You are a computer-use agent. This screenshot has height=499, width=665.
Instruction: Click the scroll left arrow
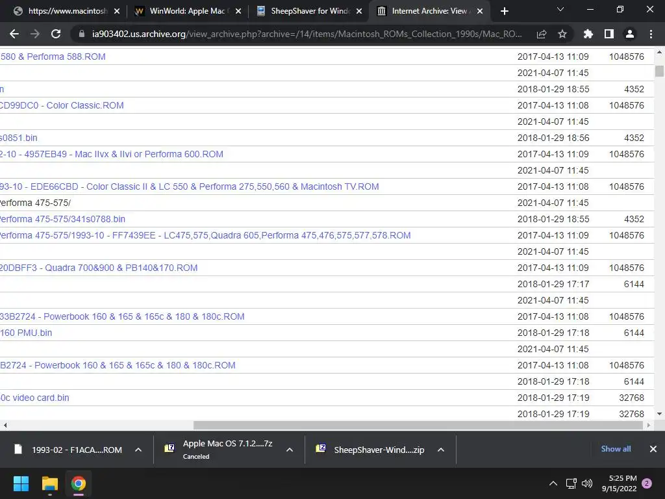click(5, 425)
